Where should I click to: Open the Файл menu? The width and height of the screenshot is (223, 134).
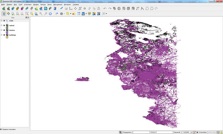[x=3, y=5]
